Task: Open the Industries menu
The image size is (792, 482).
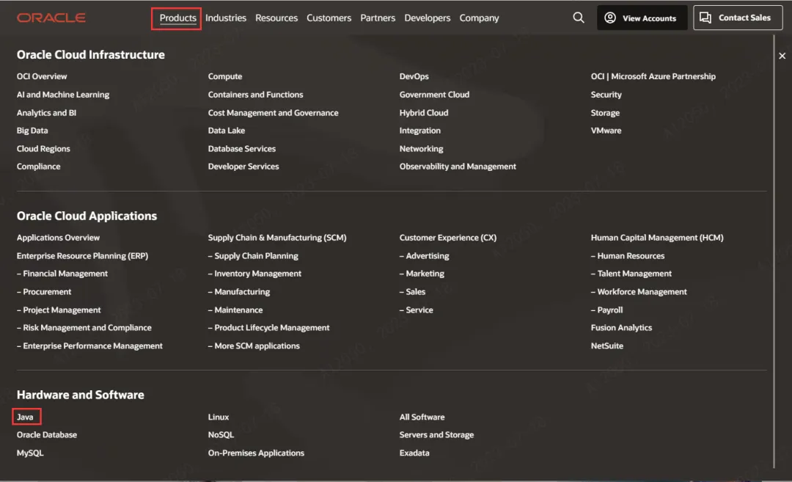Action: 226,18
